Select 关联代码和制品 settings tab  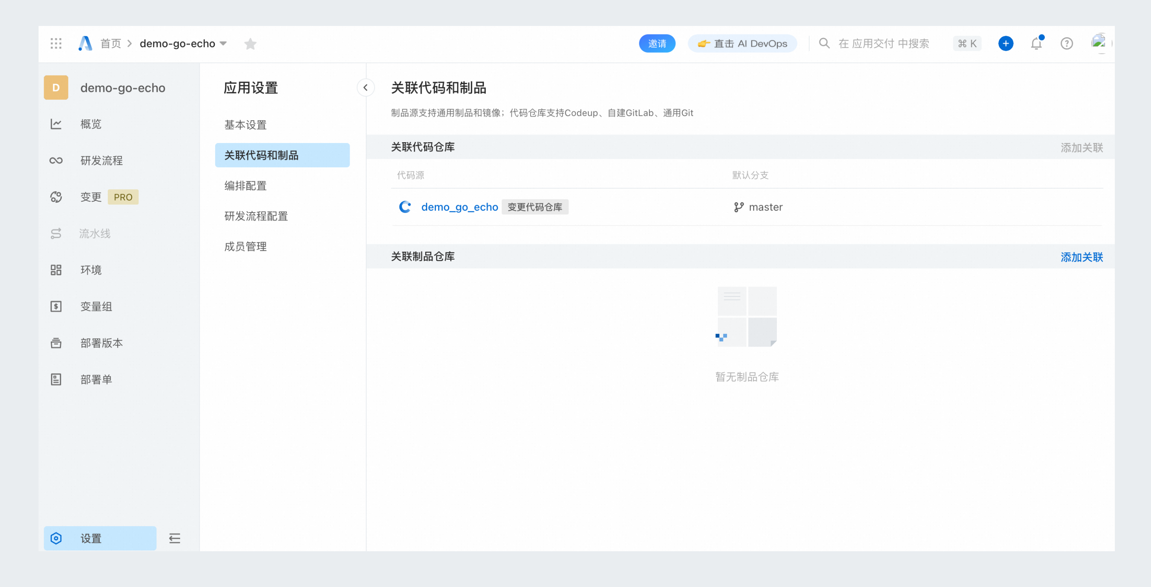282,155
